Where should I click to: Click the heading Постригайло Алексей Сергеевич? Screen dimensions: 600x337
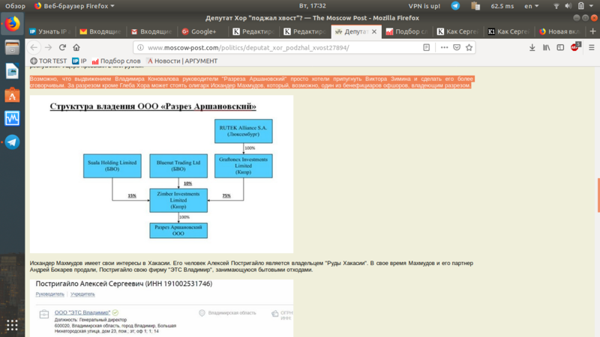tap(124, 284)
